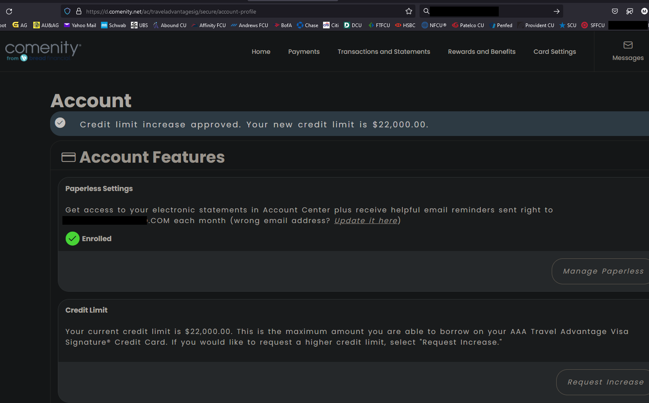
Task: Open the Penfed bookmark
Action: point(501,25)
